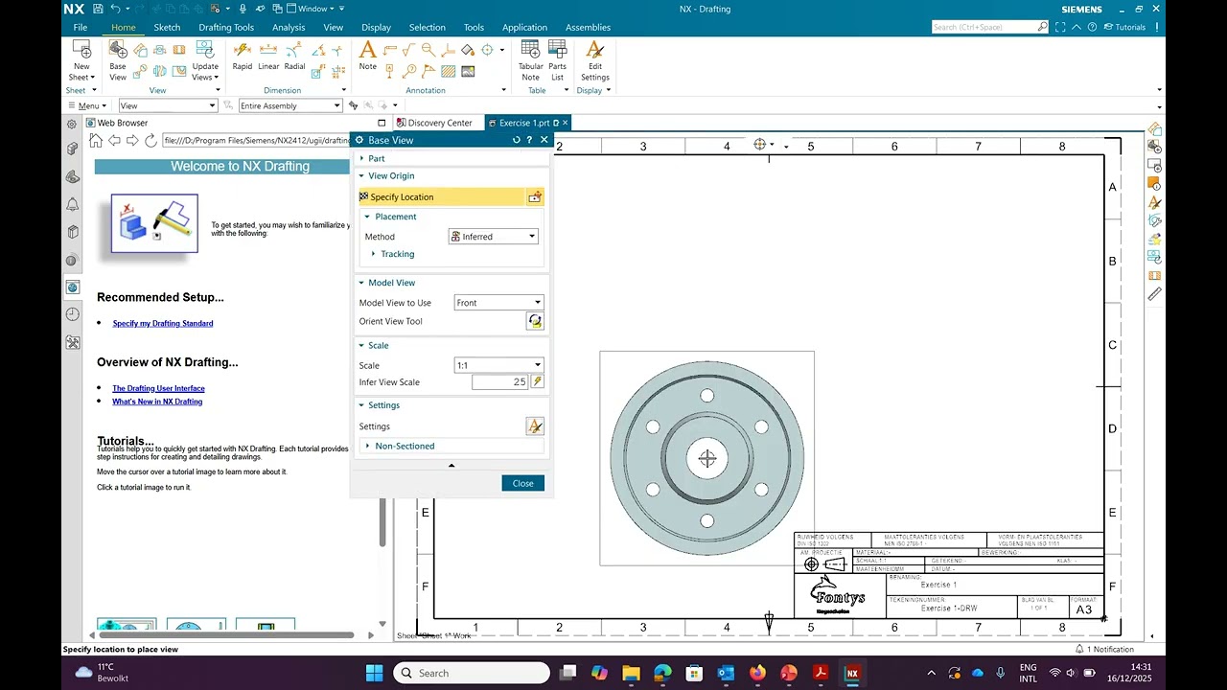Click the Parts List tool
The width and height of the screenshot is (1227, 690).
557,59
